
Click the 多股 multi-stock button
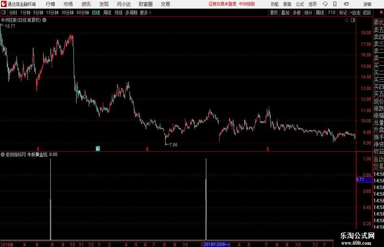(x=297, y=13)
